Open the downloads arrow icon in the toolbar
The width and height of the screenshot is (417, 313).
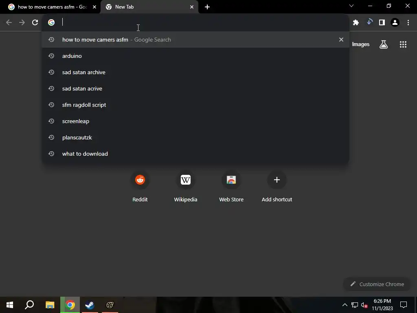[369, 22]
